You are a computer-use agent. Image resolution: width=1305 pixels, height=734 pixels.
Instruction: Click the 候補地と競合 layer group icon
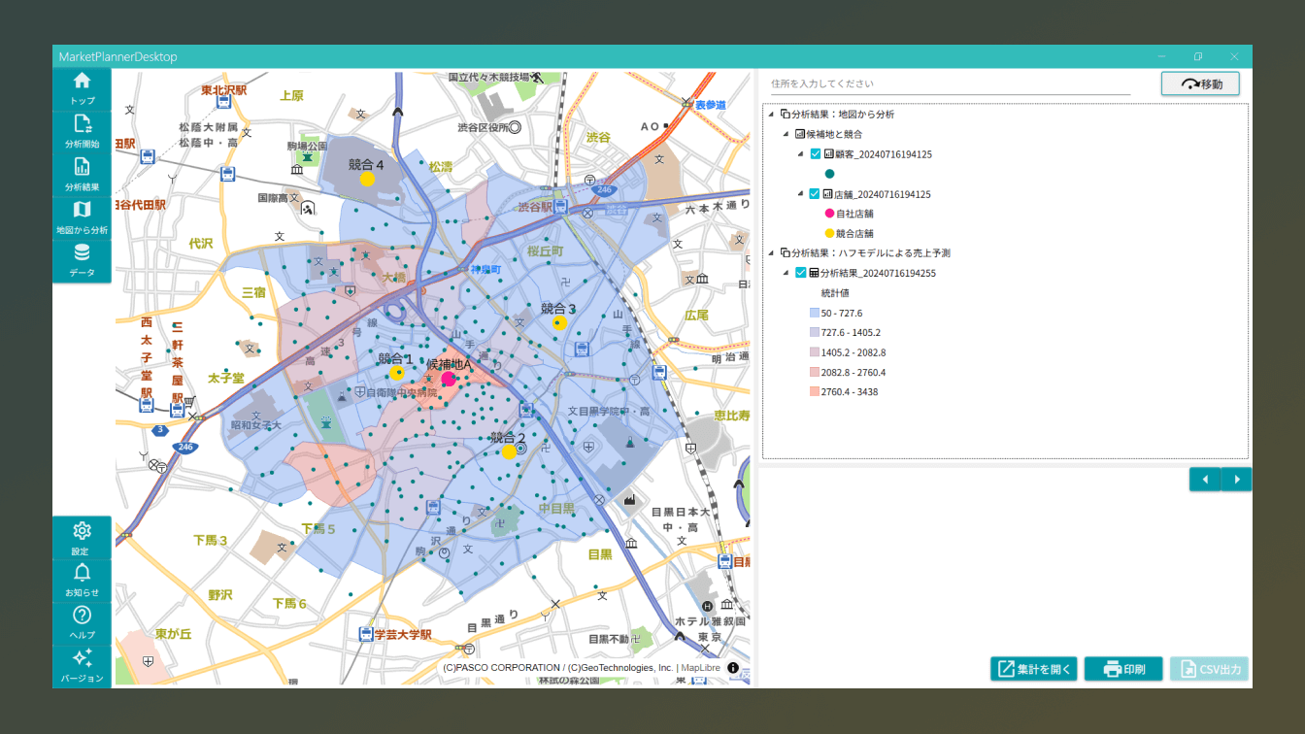800,134
